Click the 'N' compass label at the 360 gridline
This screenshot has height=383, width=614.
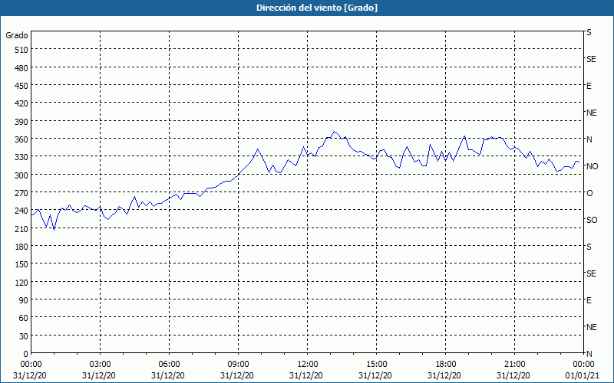(589, 139)
